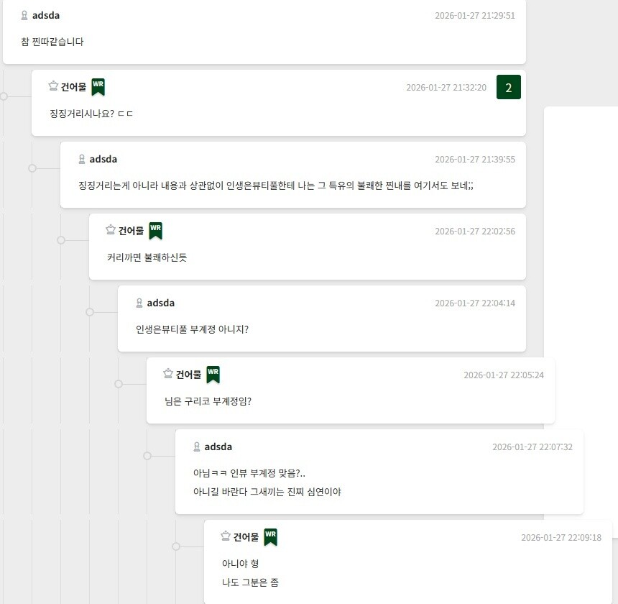Click adsda's user icon on 21:39:55 comment
Image resolution: width=618 pixels, height=604 pixels.
point(82,159)
